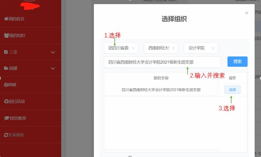Open the 会计学院 dropdown
Screen dimensions: 261x157
point(201,48)
